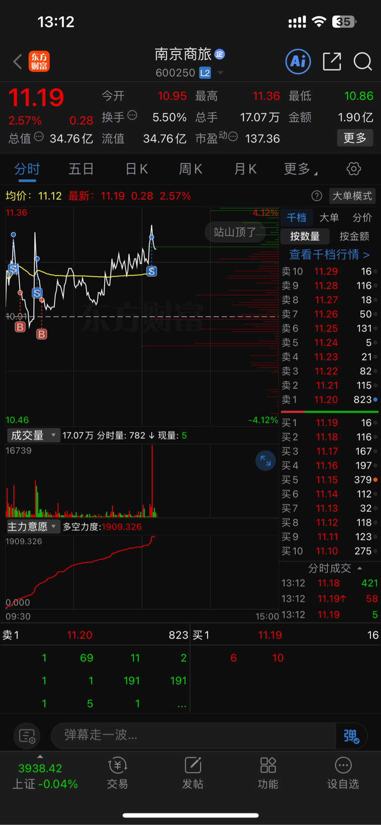Open danmaku settings icon
This screenshot has width=381, height=825.
(x=27, y=736)
